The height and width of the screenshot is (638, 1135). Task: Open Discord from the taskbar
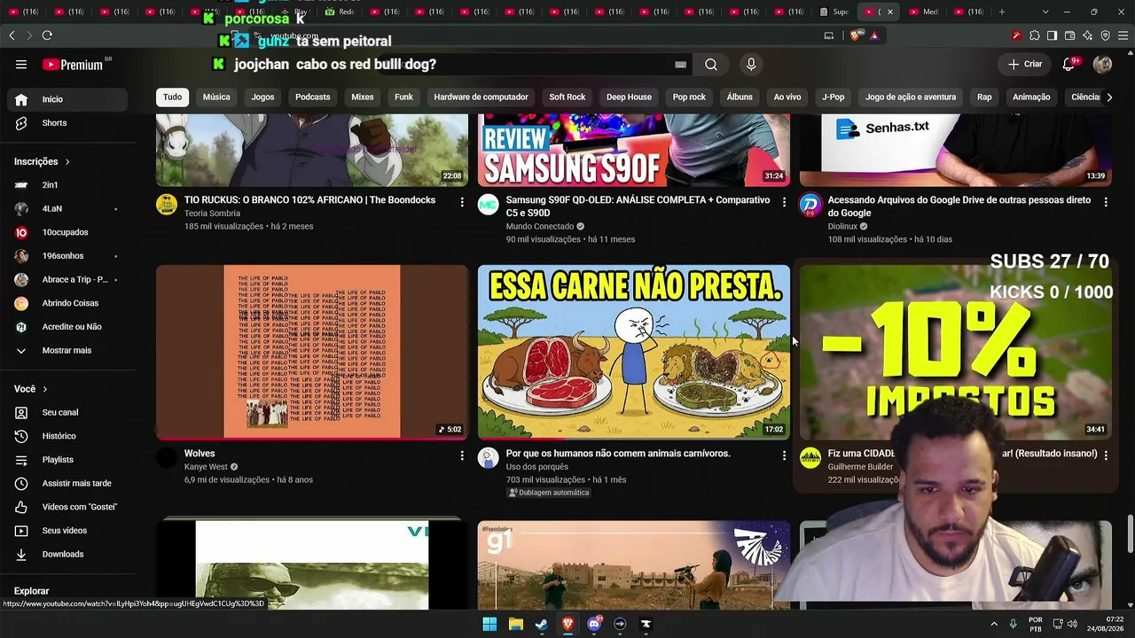coord(593,624)
